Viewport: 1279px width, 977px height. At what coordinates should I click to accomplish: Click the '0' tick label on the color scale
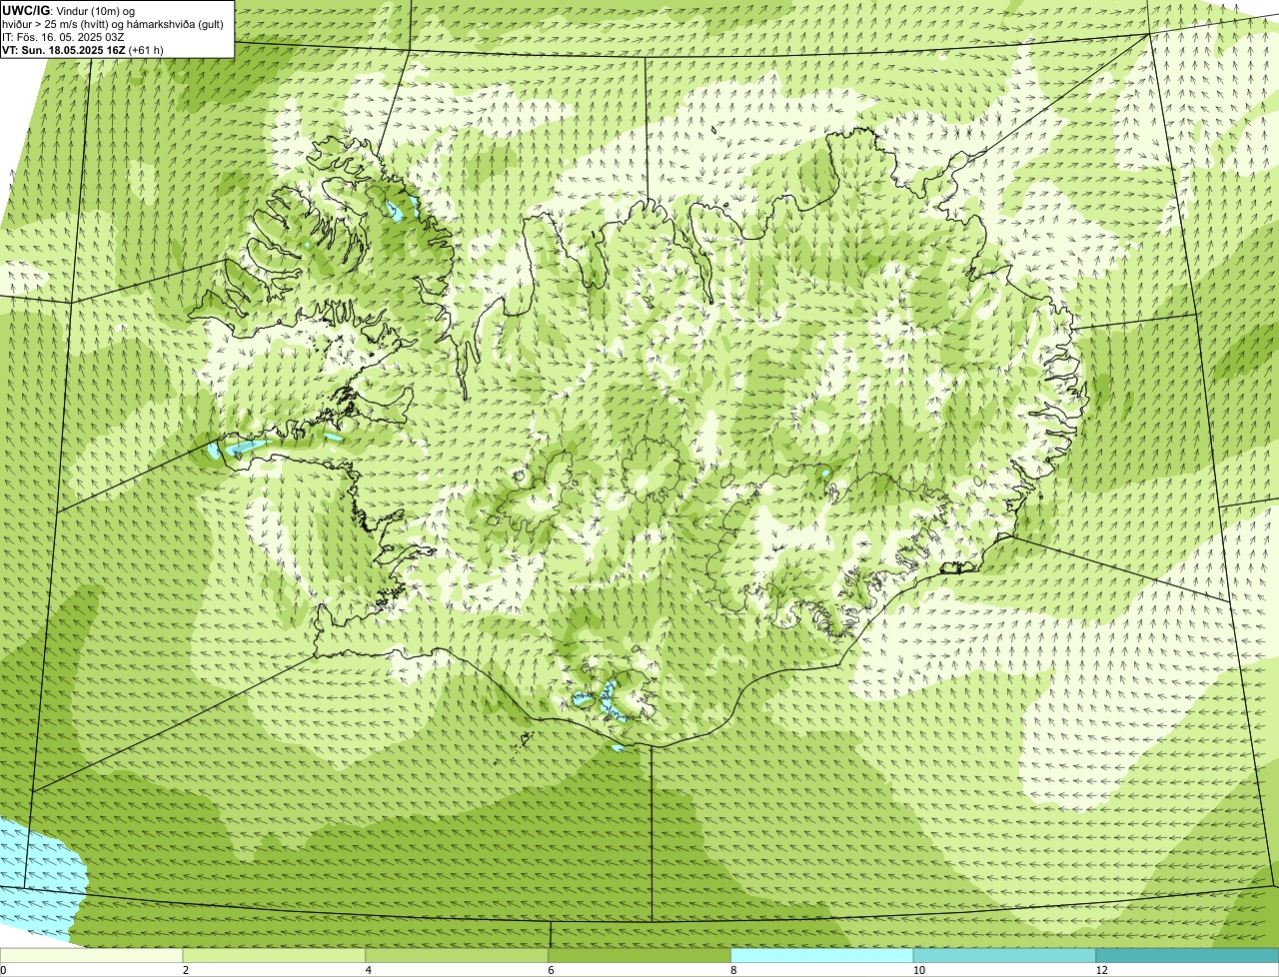coord(3,970)
